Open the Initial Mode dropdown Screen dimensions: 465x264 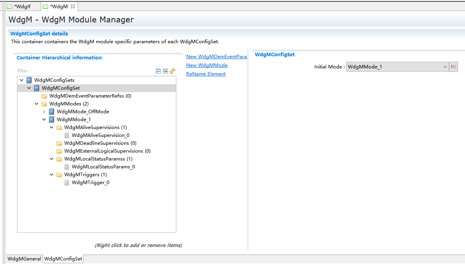(445, 67)
